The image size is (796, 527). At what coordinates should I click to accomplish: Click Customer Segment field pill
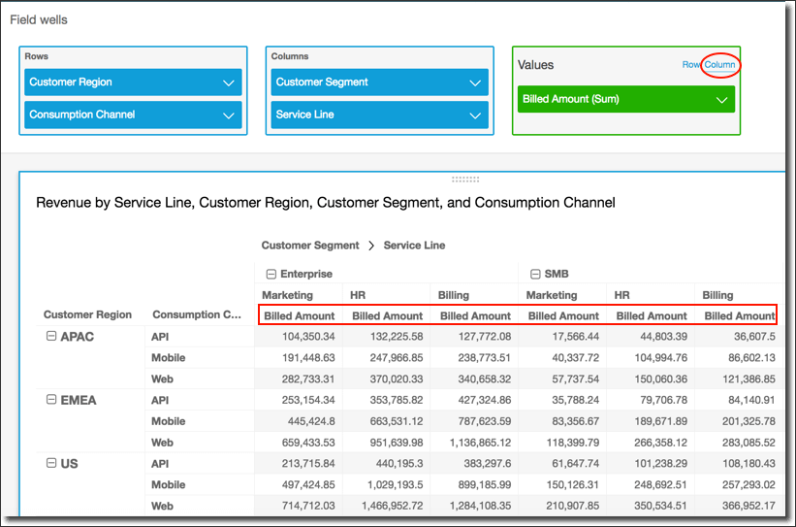380,82
